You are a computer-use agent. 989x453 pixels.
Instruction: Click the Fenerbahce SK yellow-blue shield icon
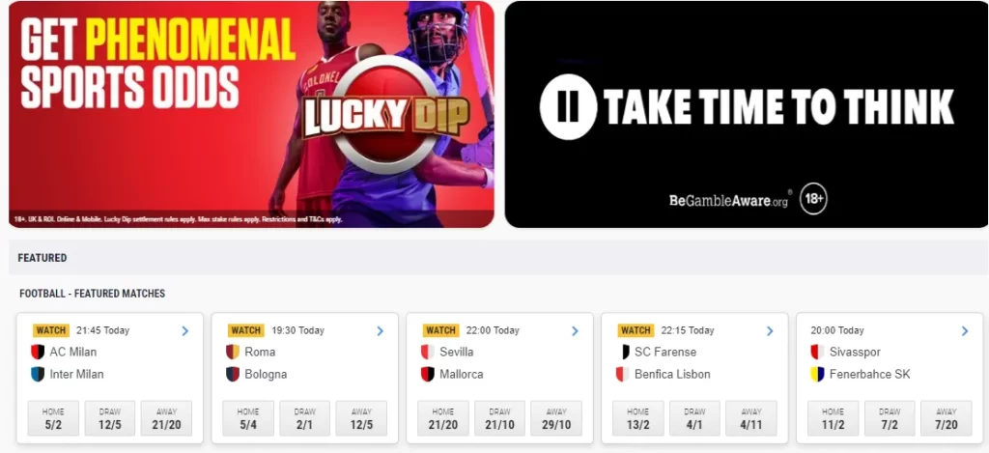point(817,374)
